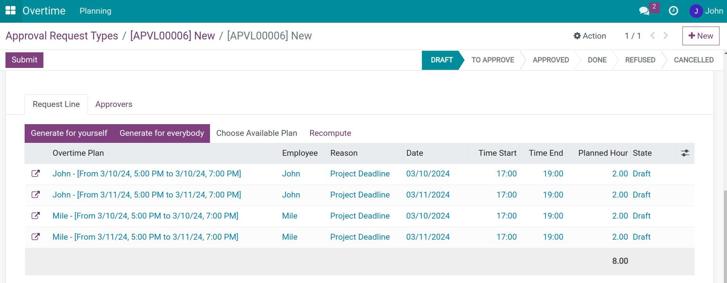Open external link for John 3/11/24 line
This screenshot has width=727, height=283.
tap(36, 195)
